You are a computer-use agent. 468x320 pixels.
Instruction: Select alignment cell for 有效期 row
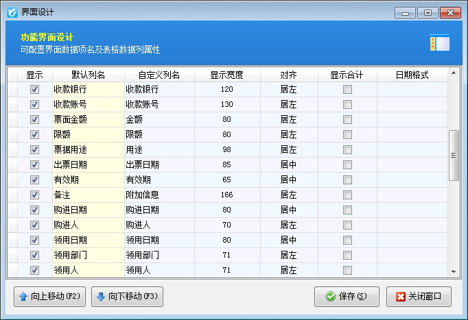(289, 180)
